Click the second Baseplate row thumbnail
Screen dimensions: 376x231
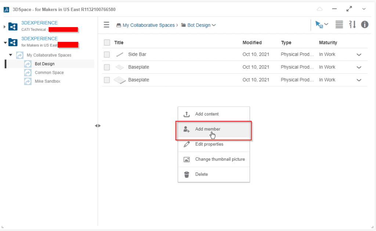tap(120, 80)
